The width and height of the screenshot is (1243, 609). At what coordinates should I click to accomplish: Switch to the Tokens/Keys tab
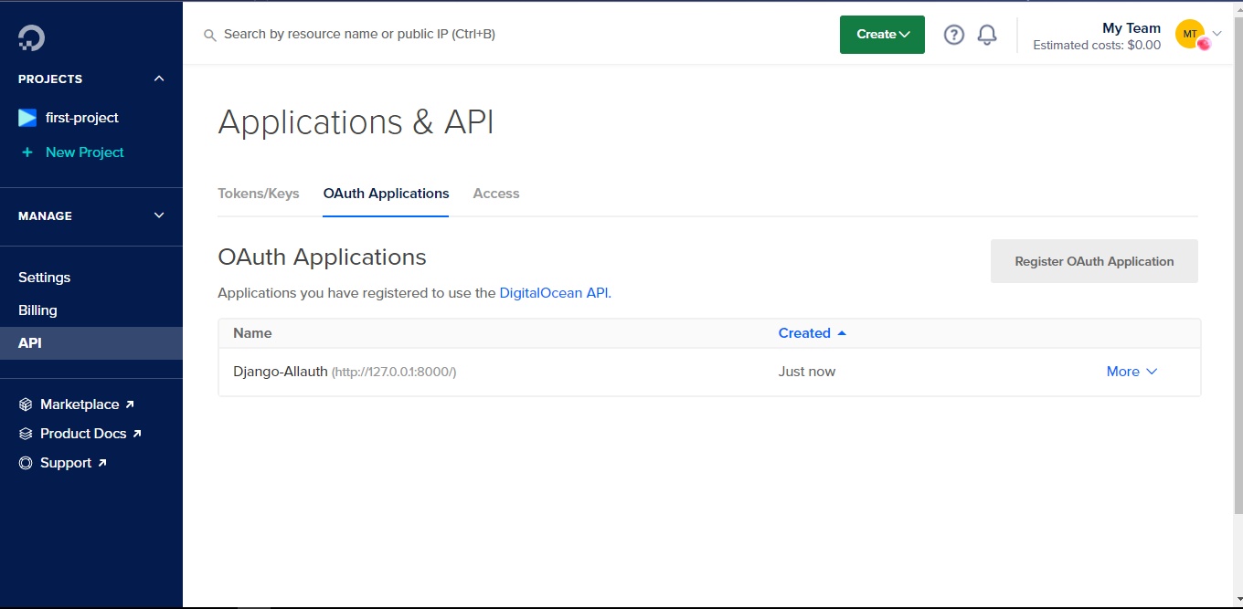pyautogui.click(x=259, y=194)
